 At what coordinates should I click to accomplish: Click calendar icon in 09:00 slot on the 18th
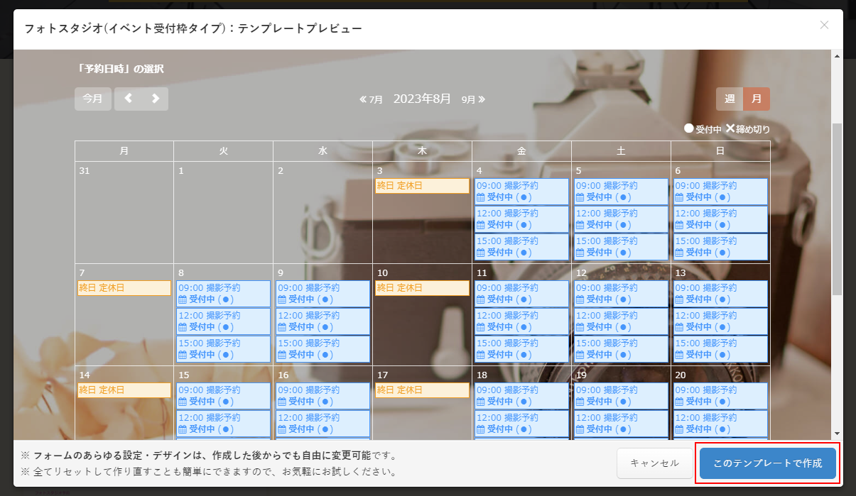tap(480, 402)
